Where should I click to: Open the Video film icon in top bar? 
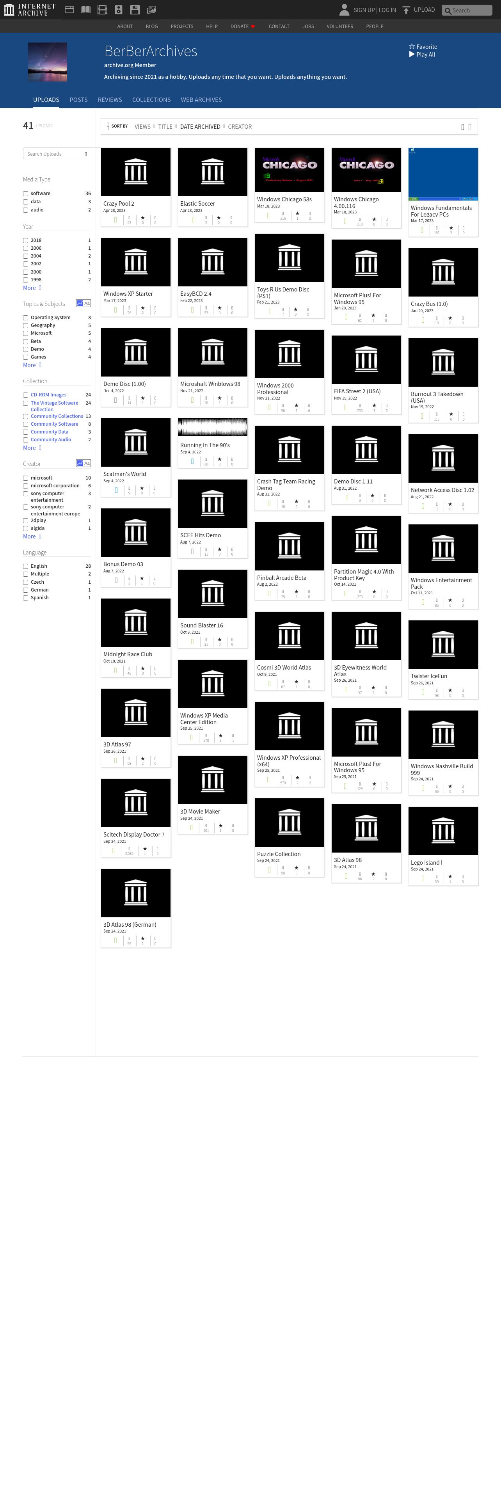point(102,10)
